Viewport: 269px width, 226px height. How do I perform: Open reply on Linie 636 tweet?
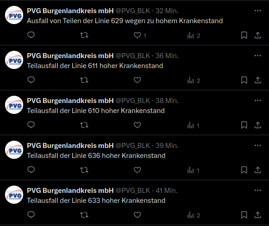(x=31, y=170)
